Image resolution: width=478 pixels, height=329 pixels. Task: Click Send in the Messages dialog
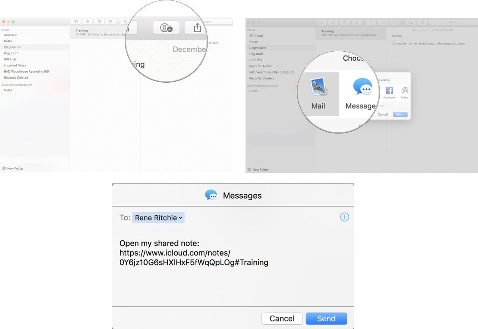326,318
